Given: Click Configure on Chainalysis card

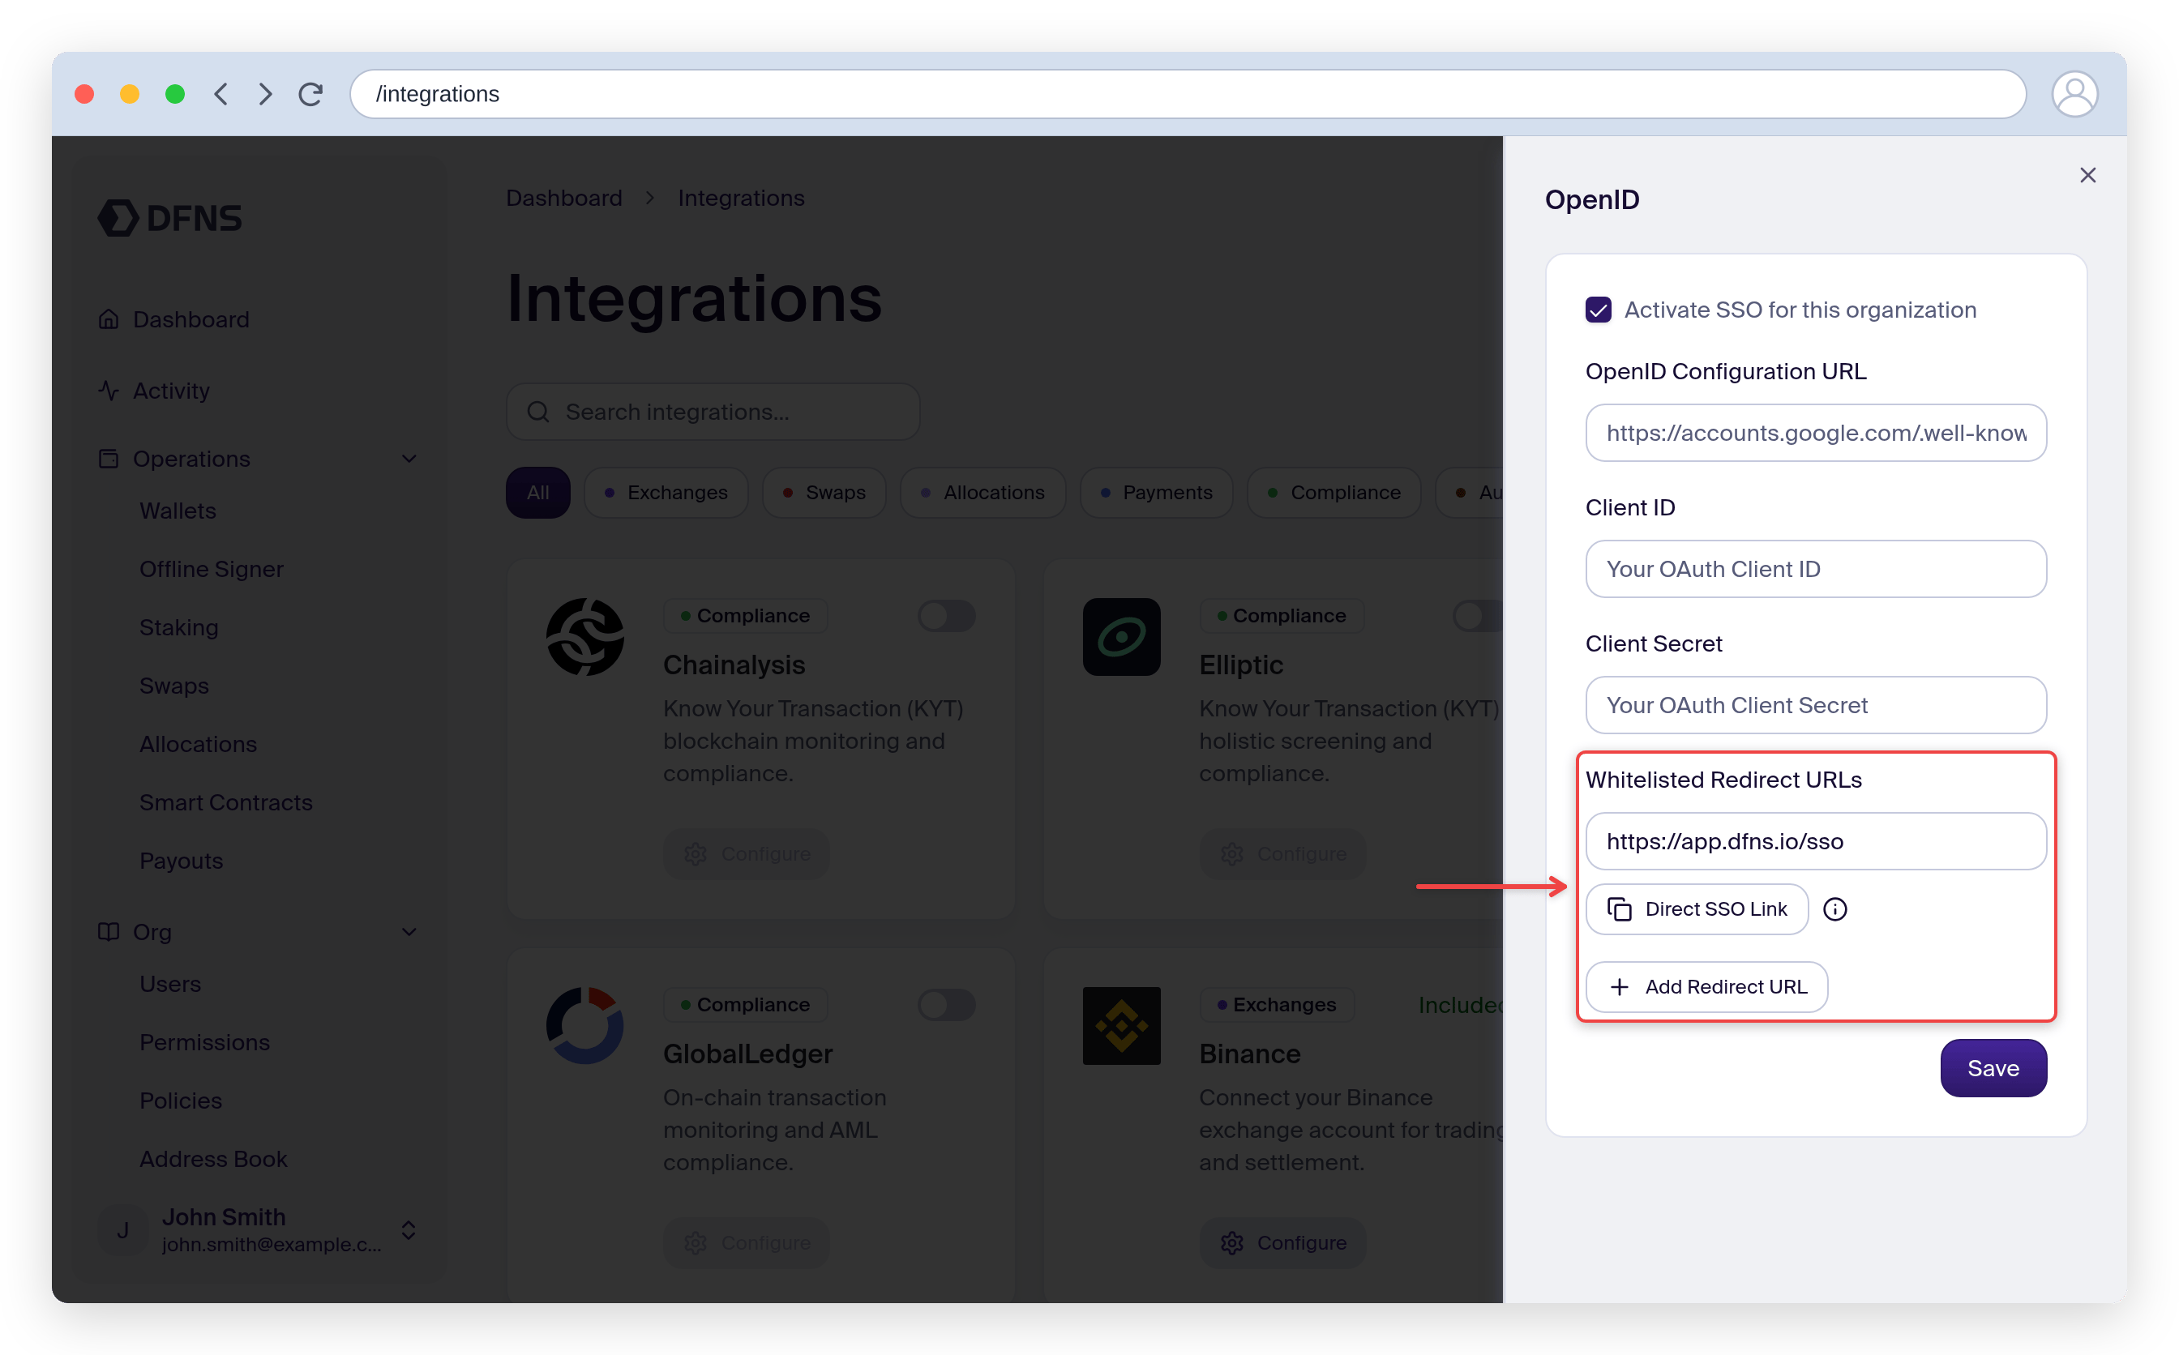Looking at the screenshot, I should (x=746, y=854).
